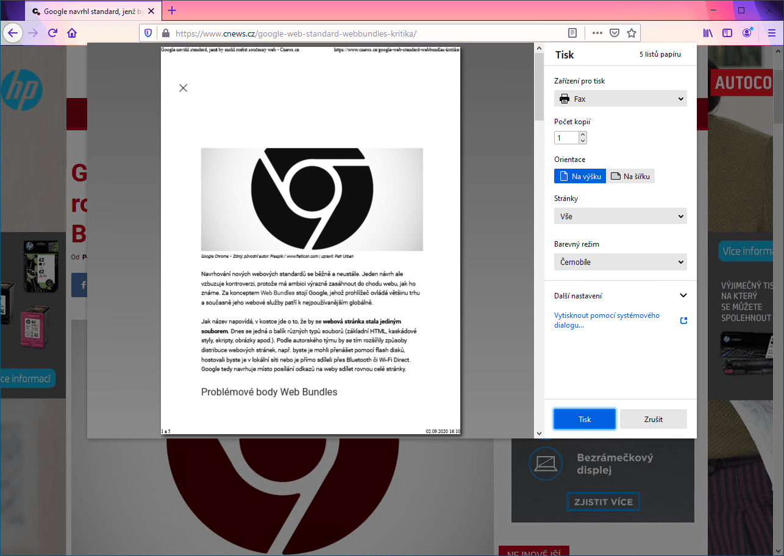784x556 pixels.
Task: Open the Barevný režim Černobíle dropdown
Action: (x=620, y=262)
